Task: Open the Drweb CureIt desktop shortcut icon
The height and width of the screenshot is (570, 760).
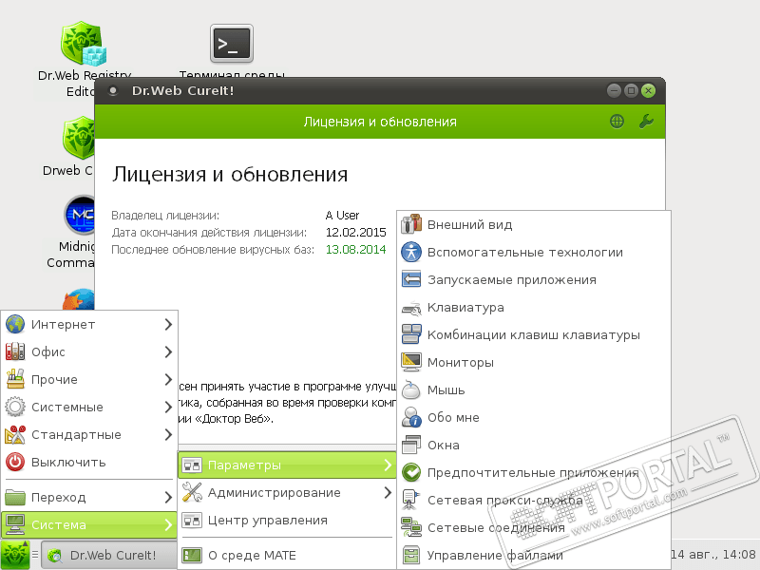Action: (x=79, y=138)
